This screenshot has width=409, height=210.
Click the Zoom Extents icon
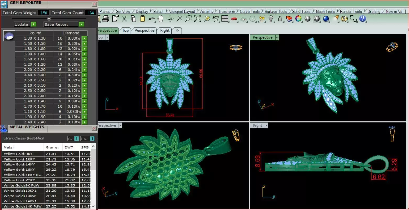[x=197, y=19]
